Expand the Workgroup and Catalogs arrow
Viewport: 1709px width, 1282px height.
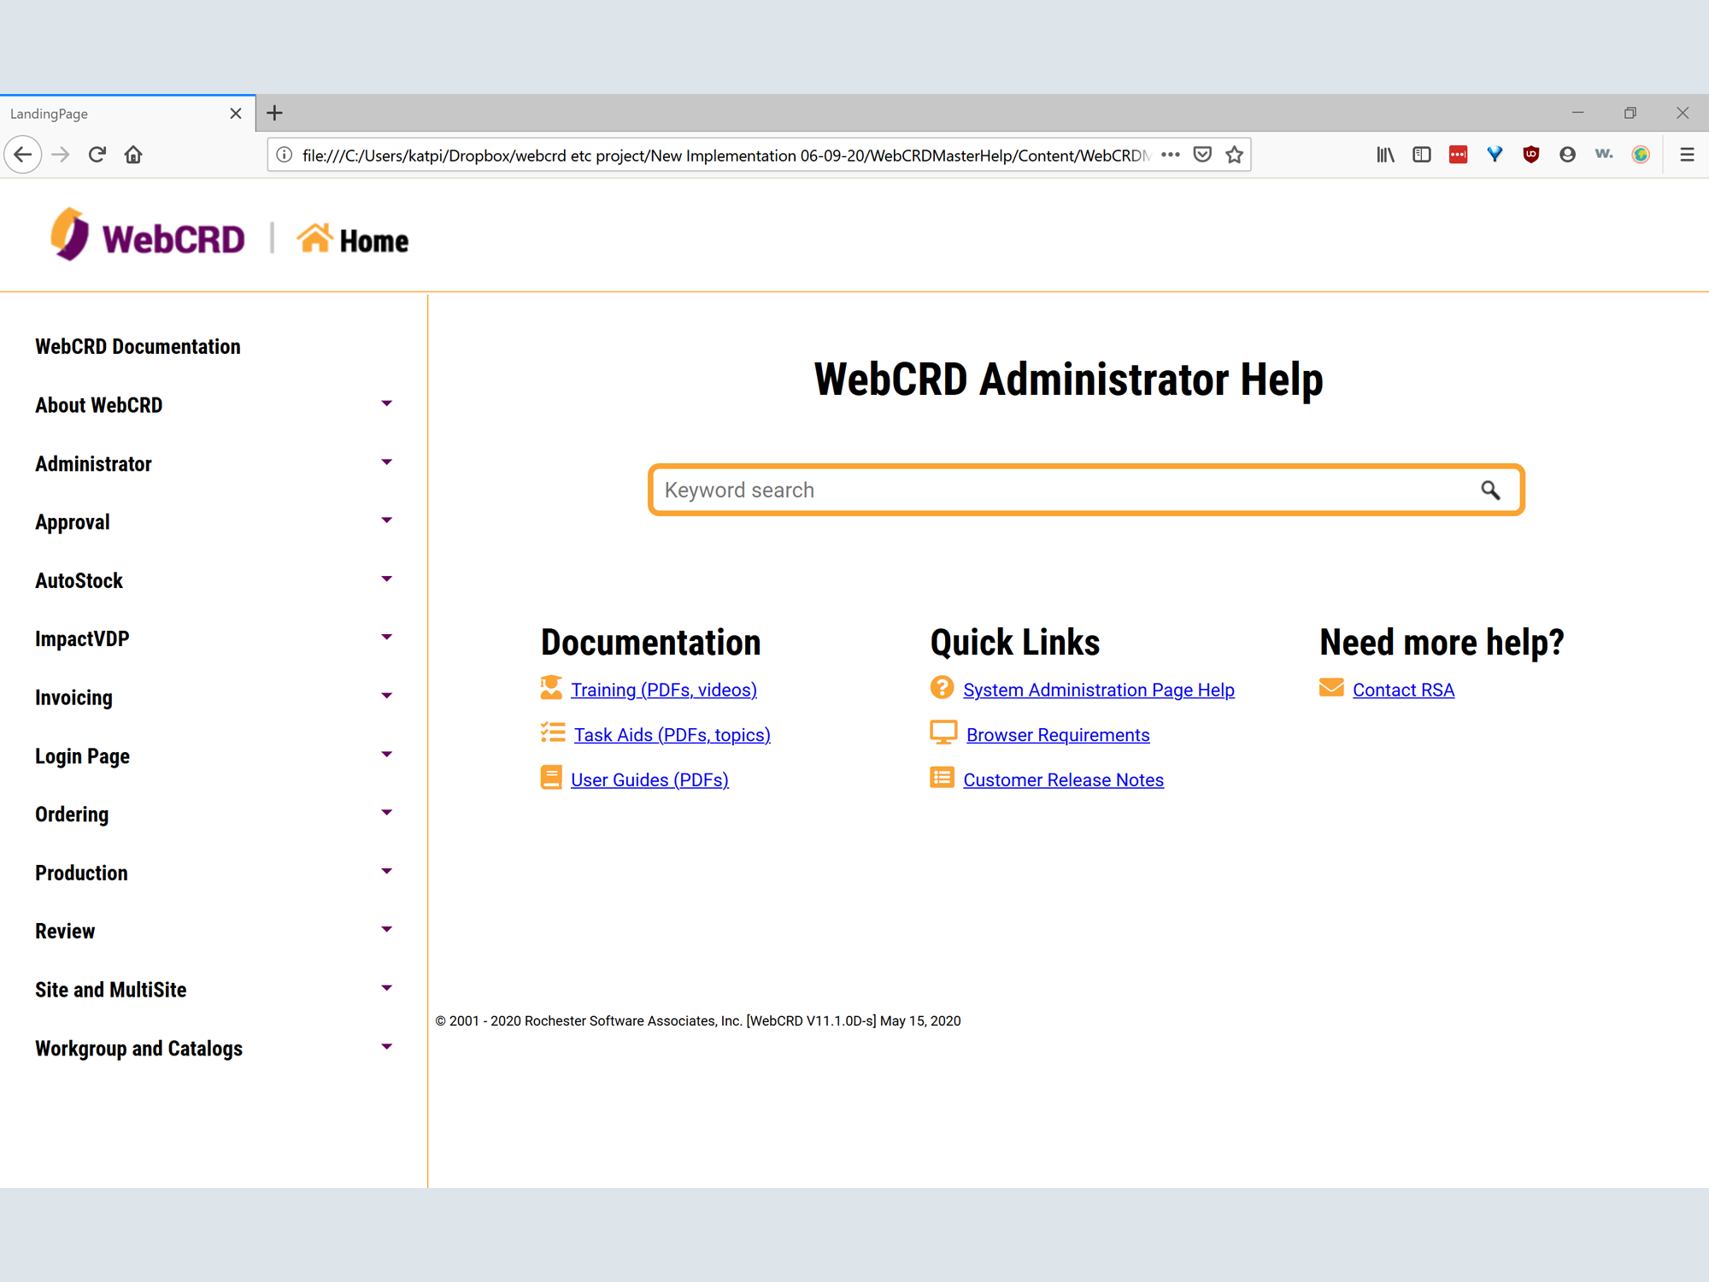tap(386, 1047)
